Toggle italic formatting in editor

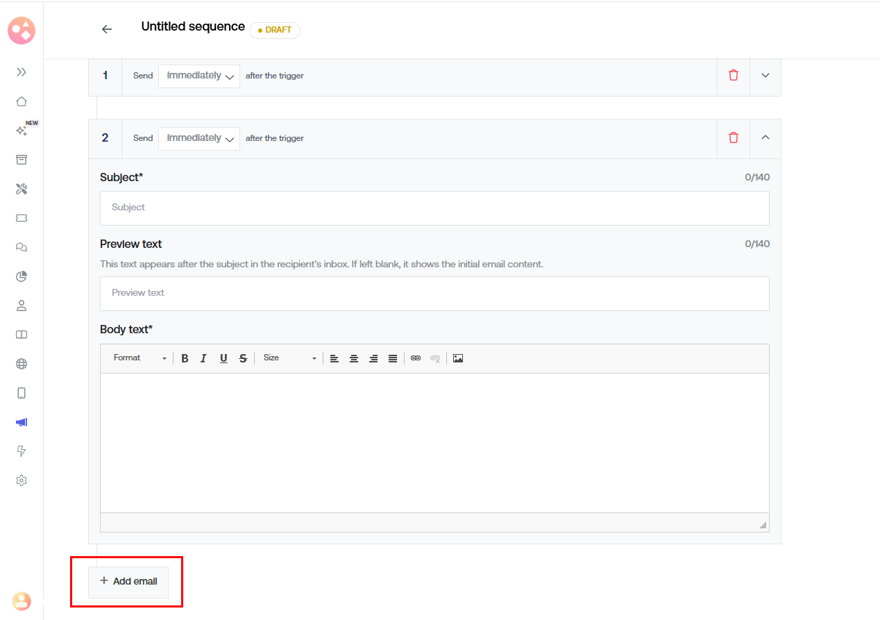[203, 358]
